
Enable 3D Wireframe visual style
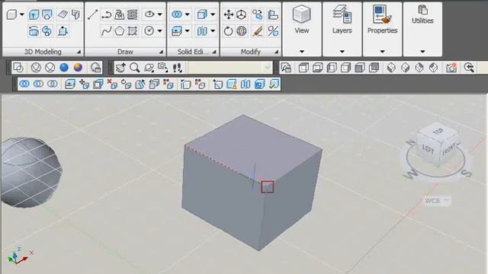pyautogui.click(x=36, y=68)
